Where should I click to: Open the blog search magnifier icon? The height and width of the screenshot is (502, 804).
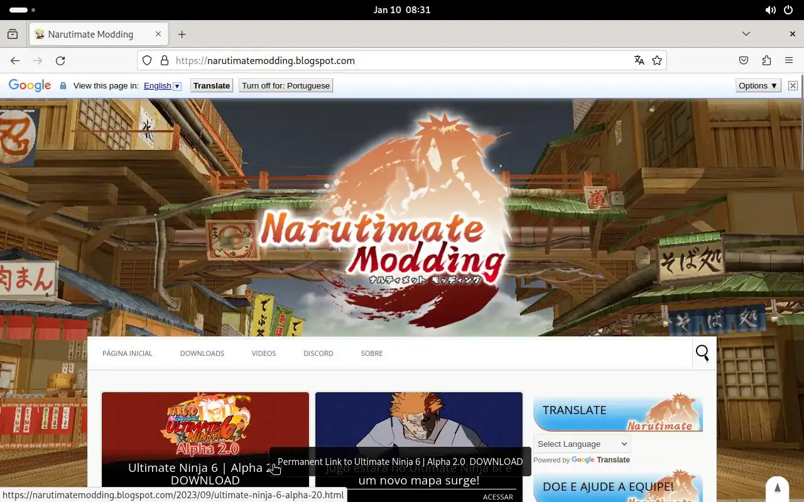tap(702, 353)
